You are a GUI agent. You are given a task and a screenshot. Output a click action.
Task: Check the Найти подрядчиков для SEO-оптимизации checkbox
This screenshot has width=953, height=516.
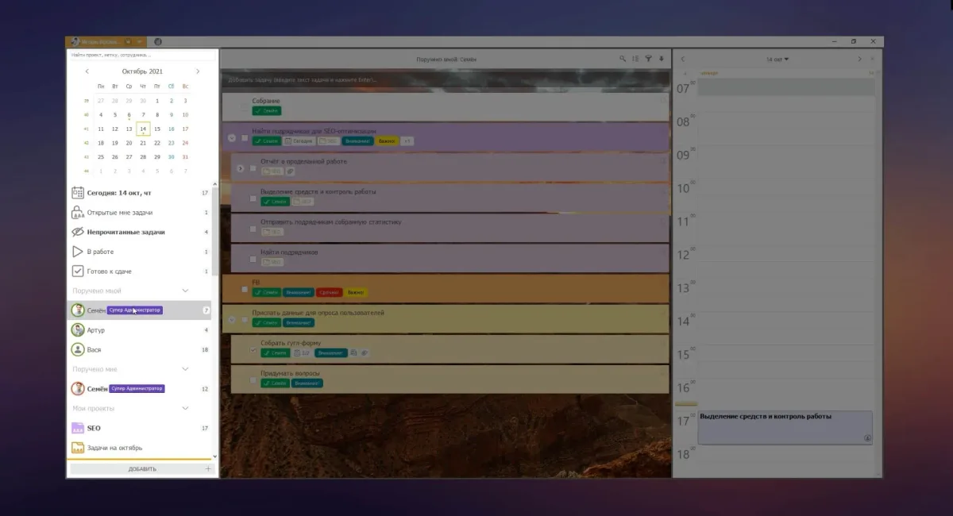pos(245,137)
